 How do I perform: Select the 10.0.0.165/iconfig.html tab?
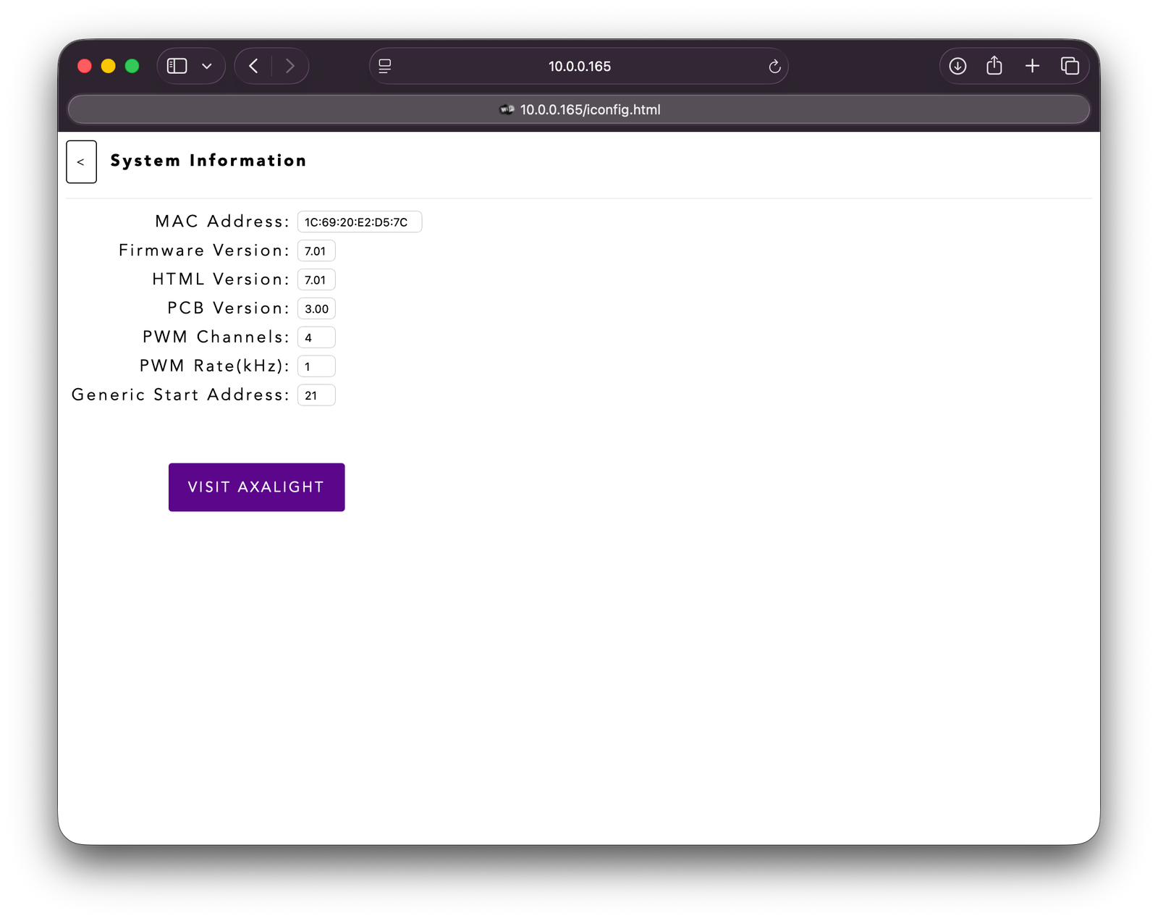click(579, 109)
